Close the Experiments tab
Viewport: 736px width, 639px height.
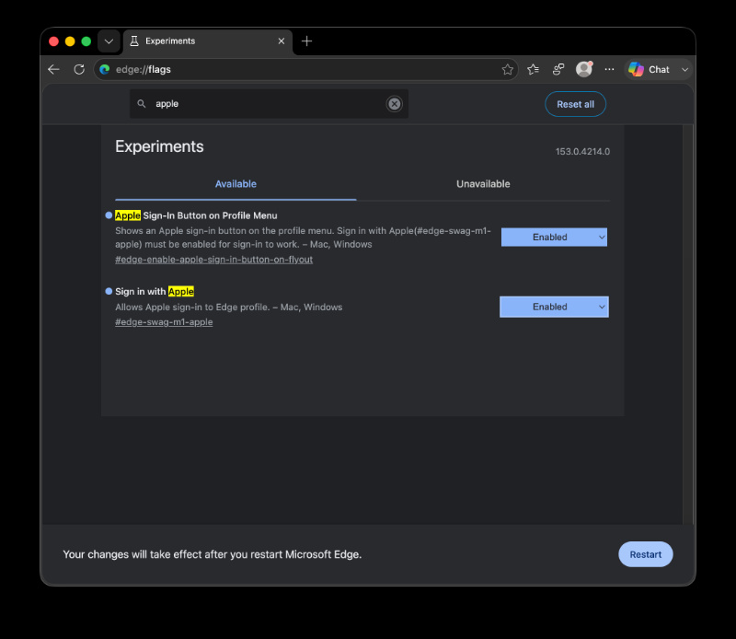click(282, 41)
